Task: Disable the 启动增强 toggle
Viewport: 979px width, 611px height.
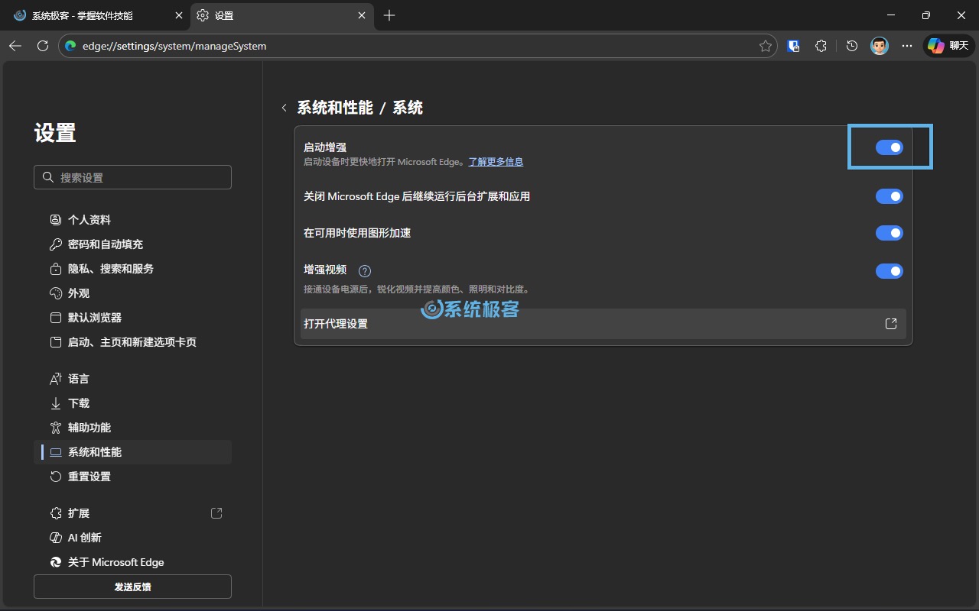Action: (x=890, y=147)
